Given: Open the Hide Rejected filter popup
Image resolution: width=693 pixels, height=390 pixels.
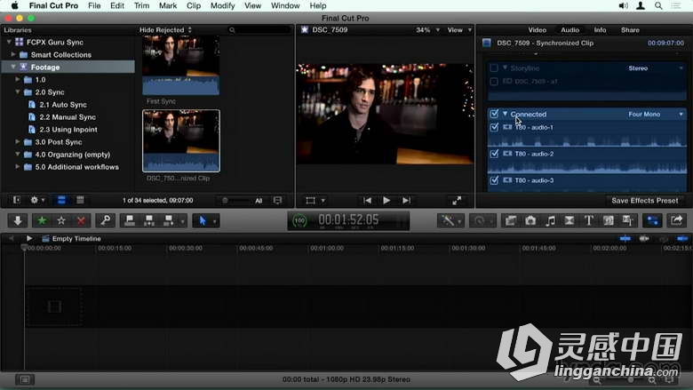Looking at the screenshot, I should [x=166, y=29].
